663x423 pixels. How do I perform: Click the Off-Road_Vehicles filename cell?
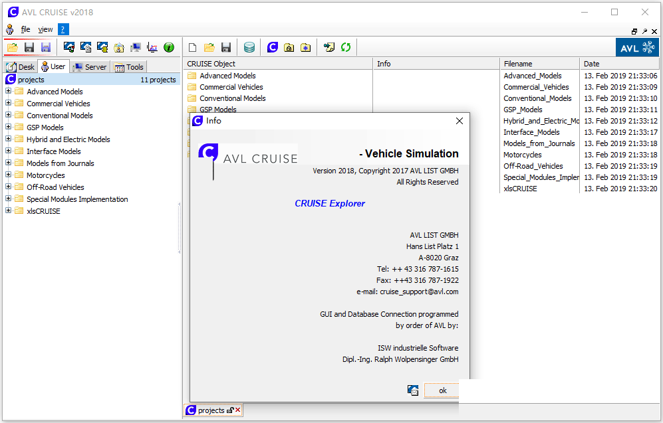tap(533, 166)
